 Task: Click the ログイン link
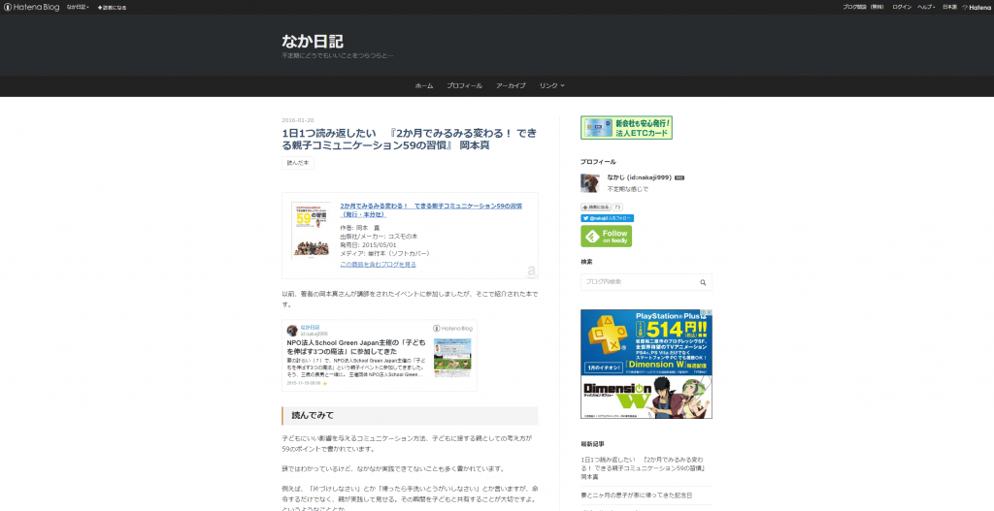(x=902, y=7)
